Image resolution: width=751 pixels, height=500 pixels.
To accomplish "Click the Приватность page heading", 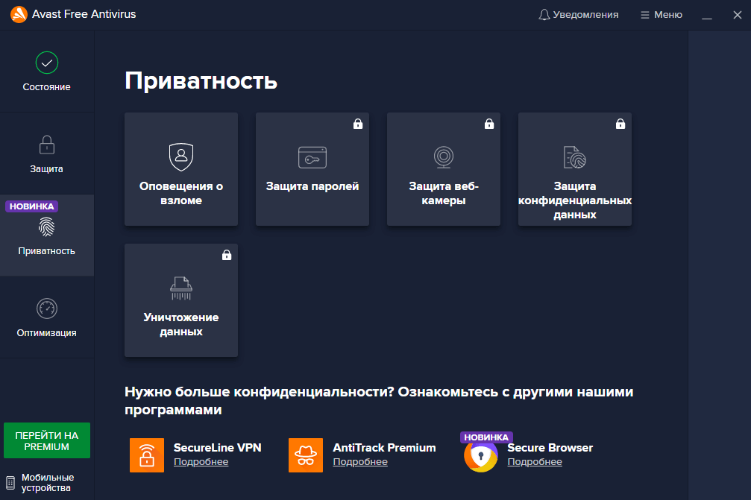I will pos(201,80).
